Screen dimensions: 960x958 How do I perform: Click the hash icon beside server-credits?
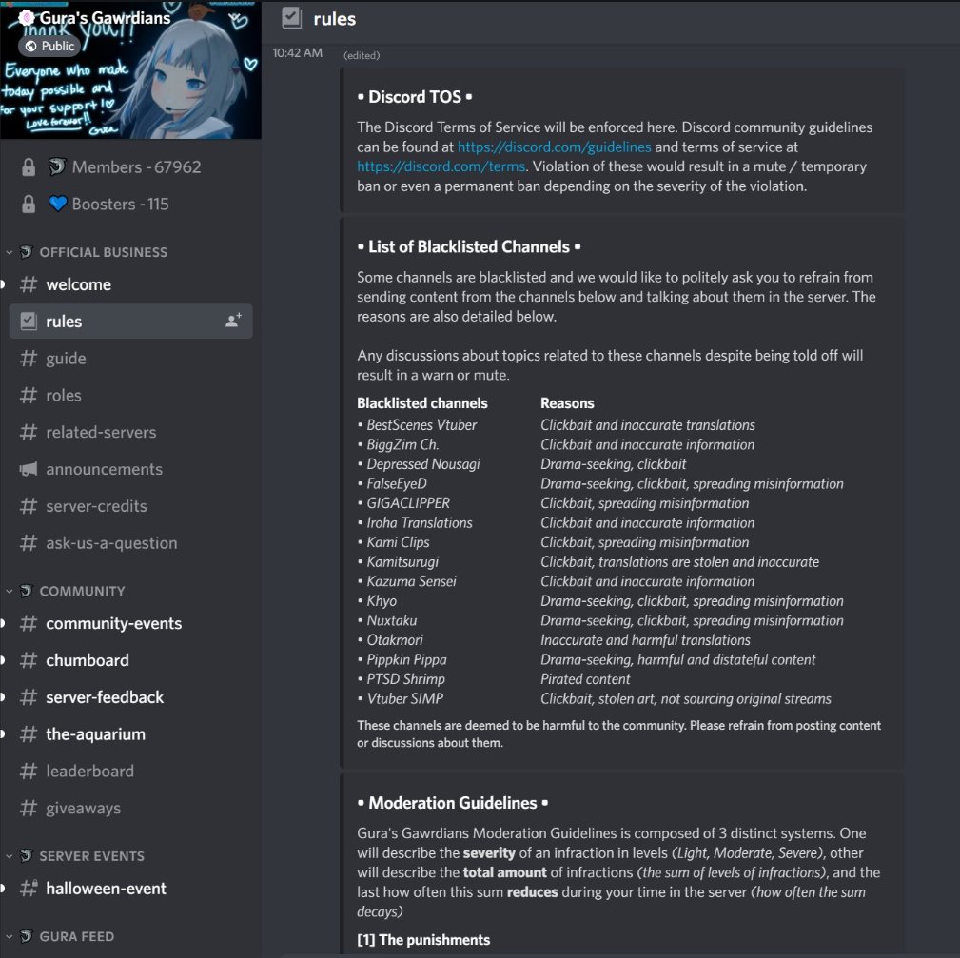[x=29, y=506]
